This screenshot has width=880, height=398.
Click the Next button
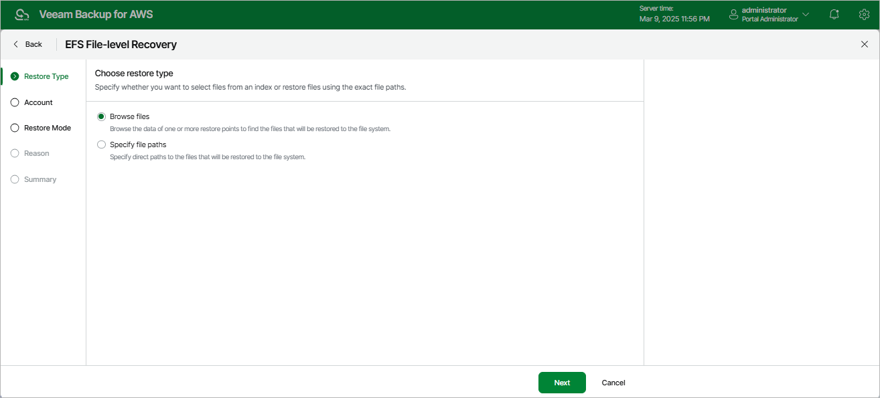tap(561, 382)
